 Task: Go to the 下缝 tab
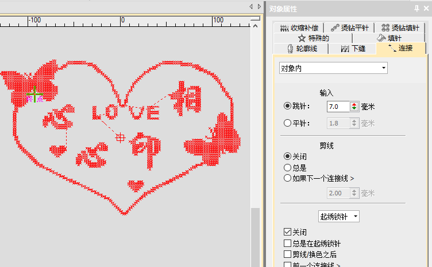coord(352,49)
